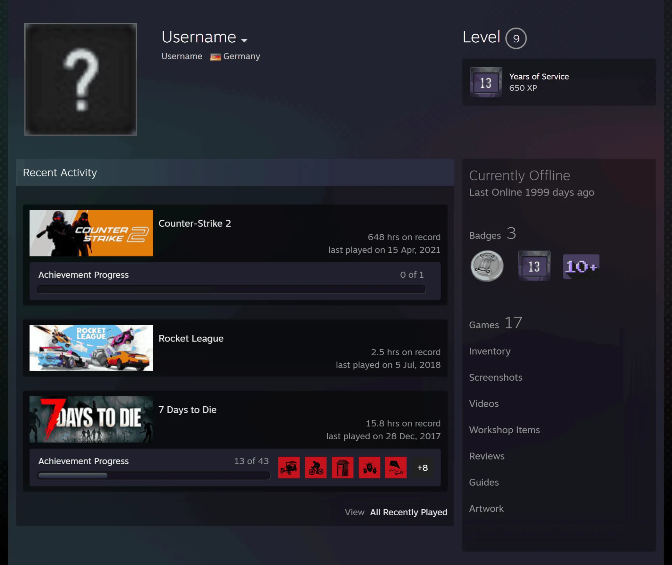Open the username history dropdown arrow
This screenshot has height=565, width=672.
pyautogui.click(x=244, y=40)
